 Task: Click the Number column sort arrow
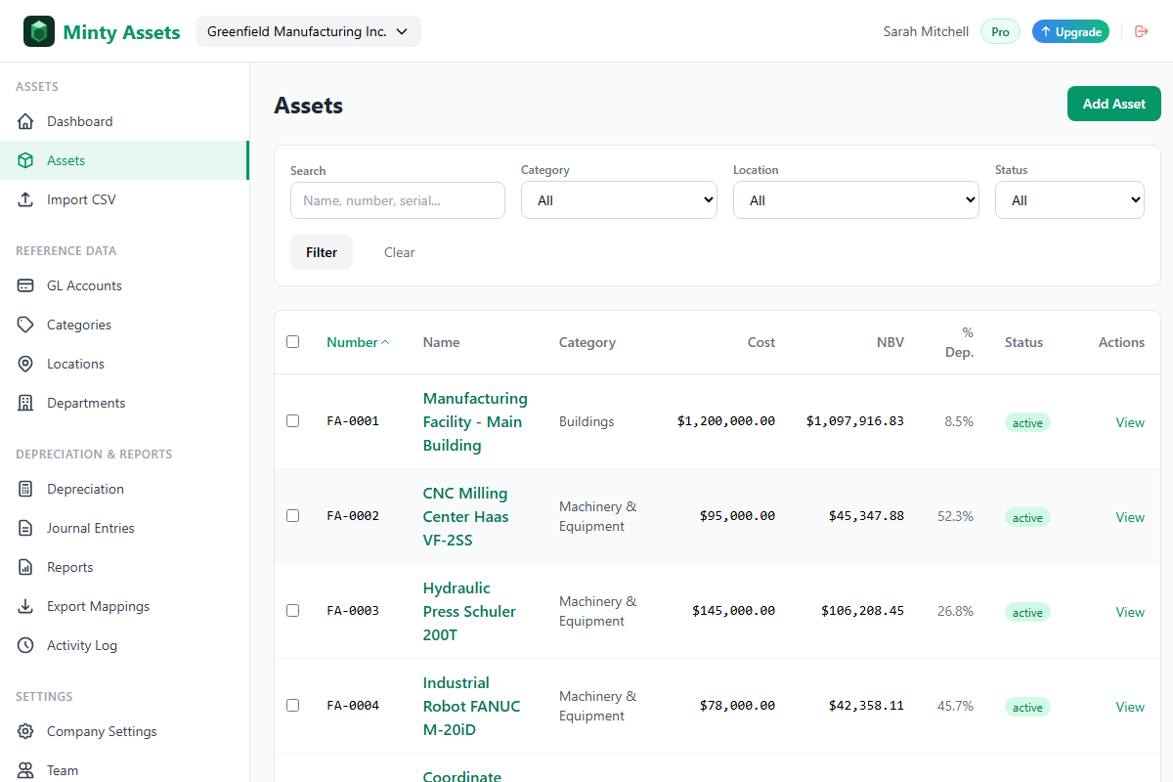click(x=385, y=342)
